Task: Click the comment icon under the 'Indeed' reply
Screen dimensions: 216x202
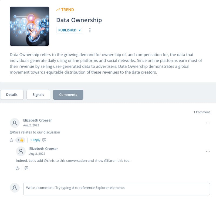Action: (26, 168)
